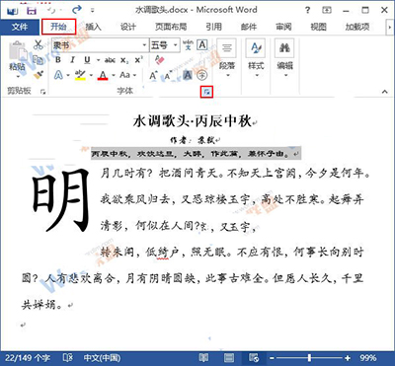Open the 引用 References tab
395x366 pixels.
click(213, 27)
